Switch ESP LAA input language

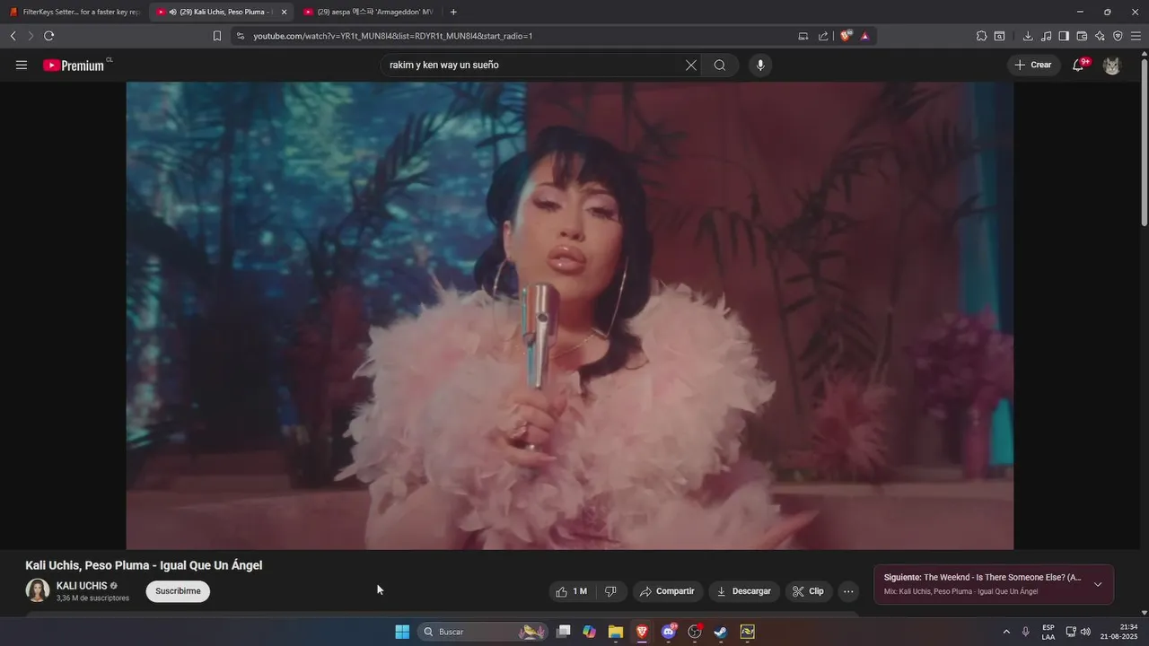point(1048,632)
